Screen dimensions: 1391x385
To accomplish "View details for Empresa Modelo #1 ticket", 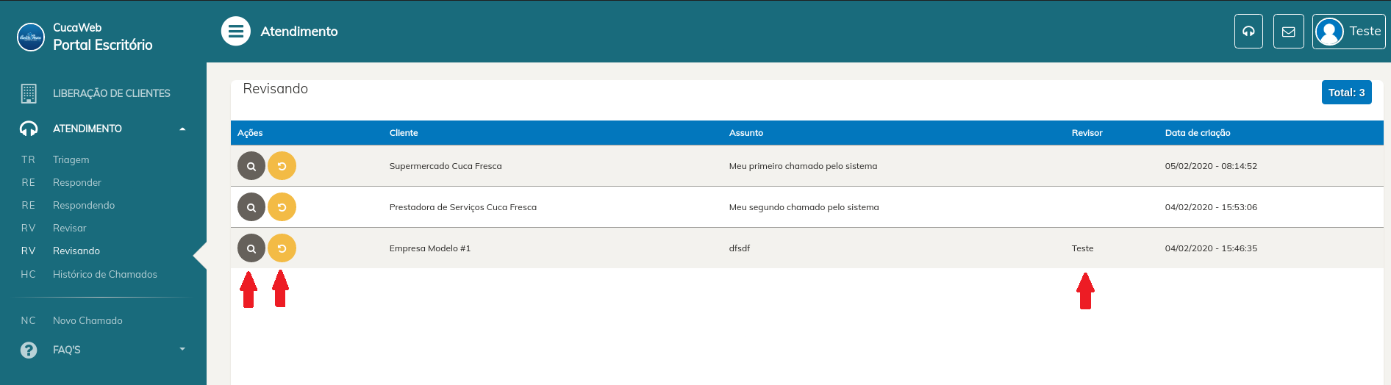I will coord(251,248).
